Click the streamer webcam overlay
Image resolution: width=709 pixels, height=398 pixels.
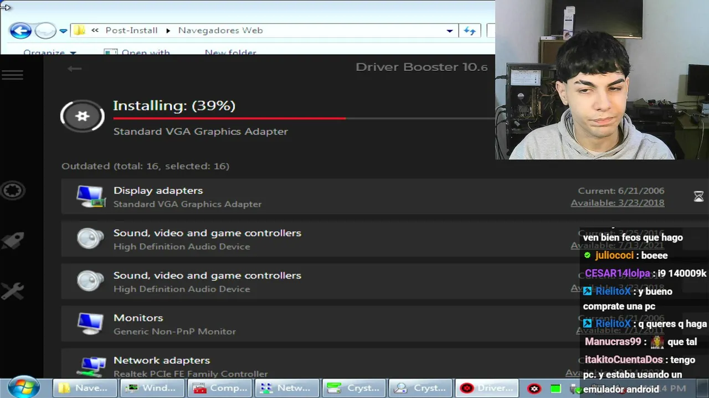602,80
